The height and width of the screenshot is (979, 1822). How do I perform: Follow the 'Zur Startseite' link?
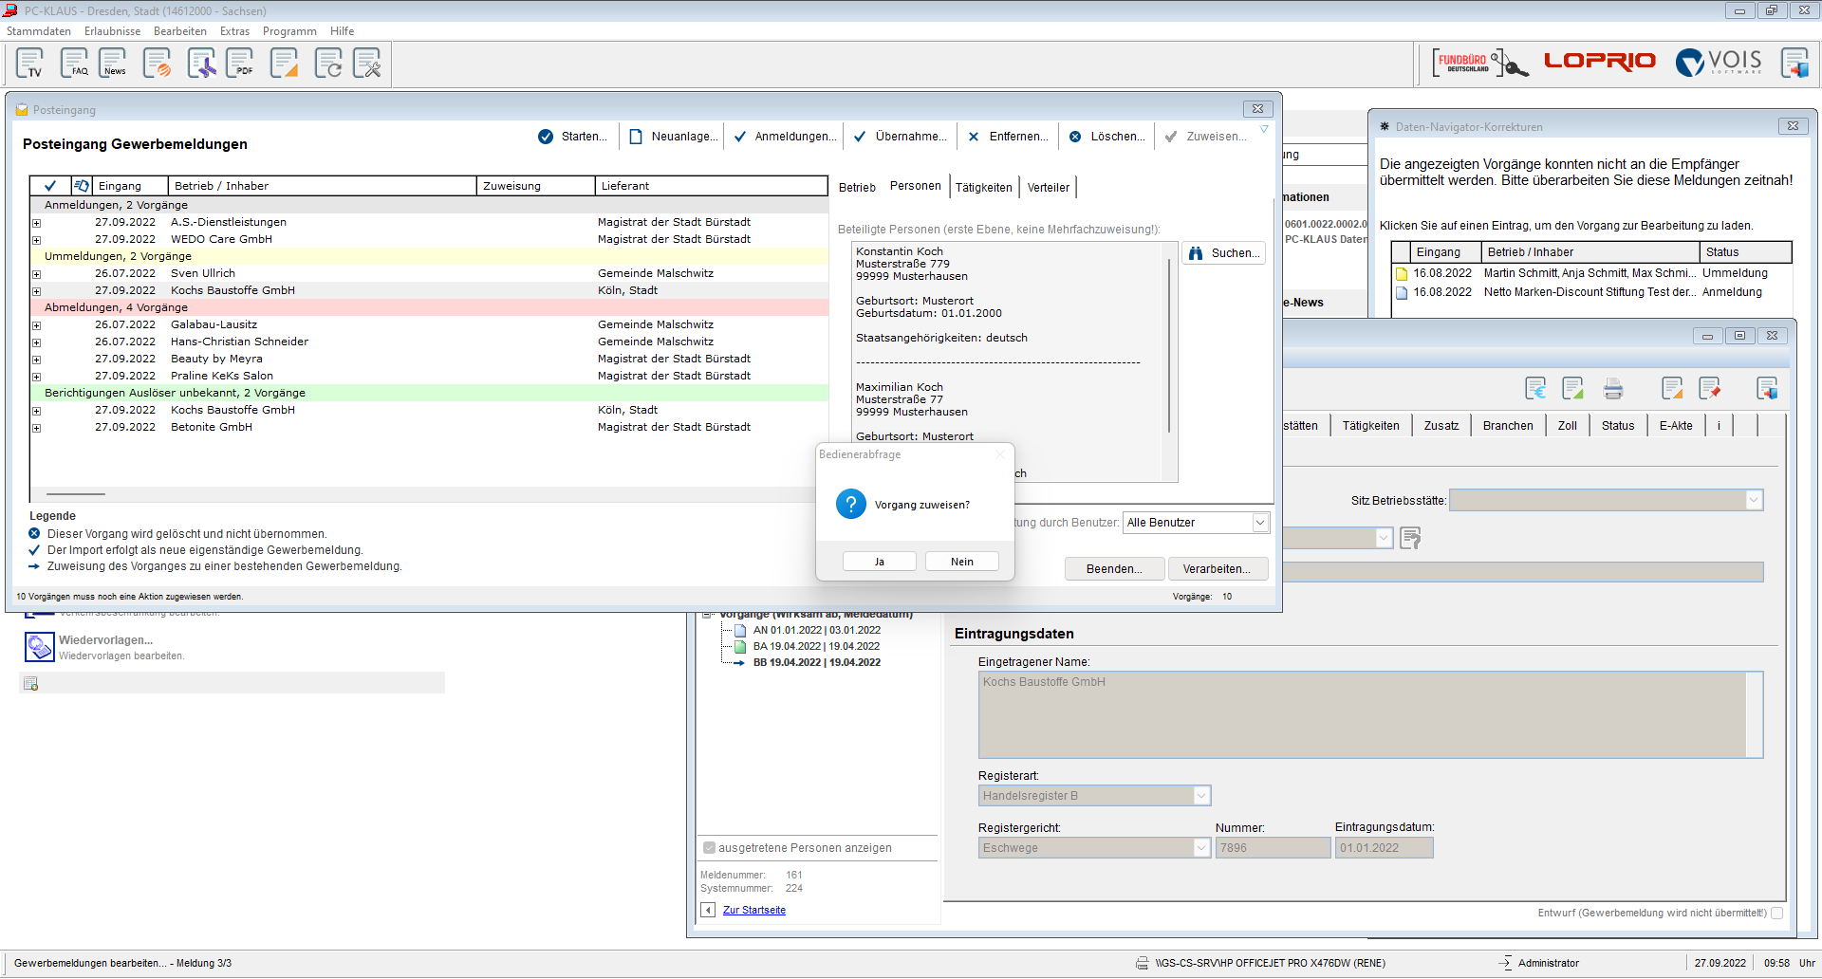753,911
